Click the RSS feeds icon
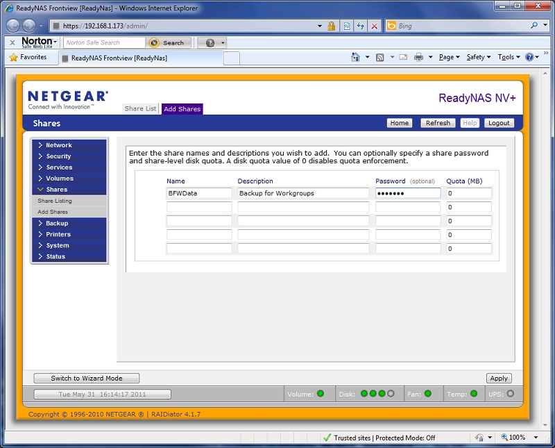 379,57
